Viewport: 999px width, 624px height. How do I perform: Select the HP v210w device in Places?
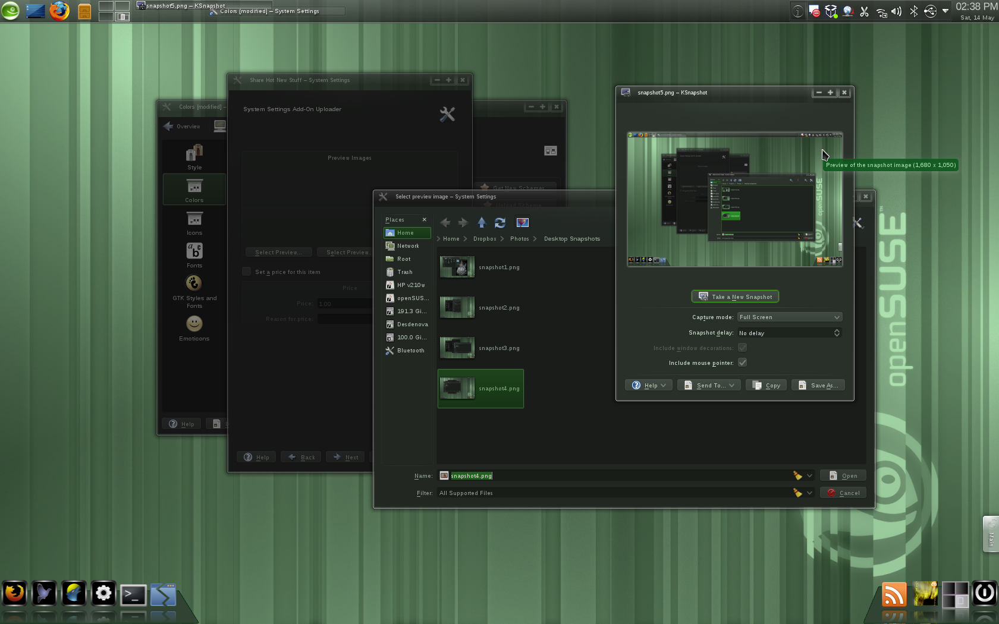pos(407,285)
